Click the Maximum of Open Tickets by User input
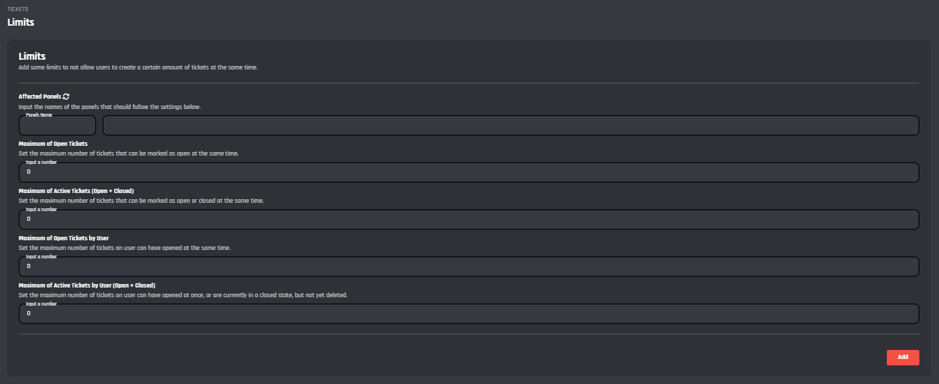 469,267
